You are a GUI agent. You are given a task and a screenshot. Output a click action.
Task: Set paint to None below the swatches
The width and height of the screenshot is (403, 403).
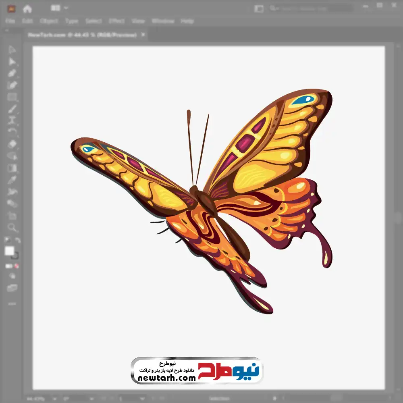(x=17, y=266)
